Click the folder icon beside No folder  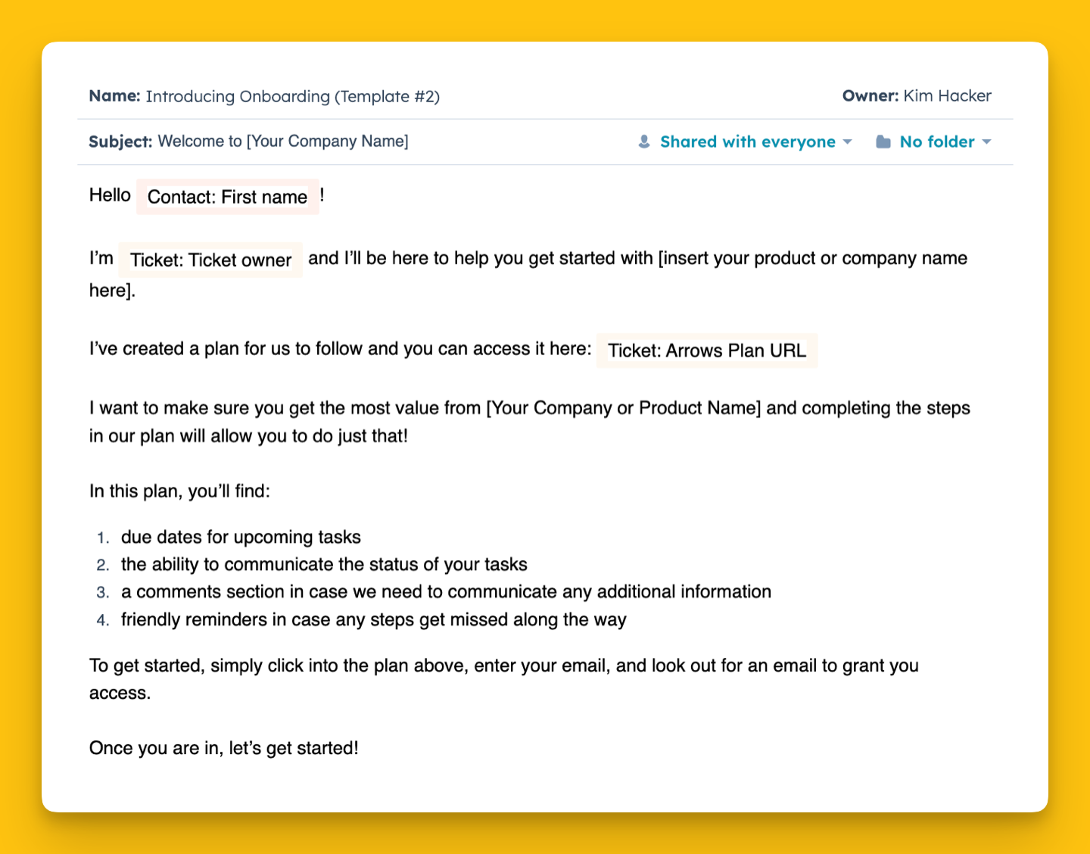(x=883, y=142)
